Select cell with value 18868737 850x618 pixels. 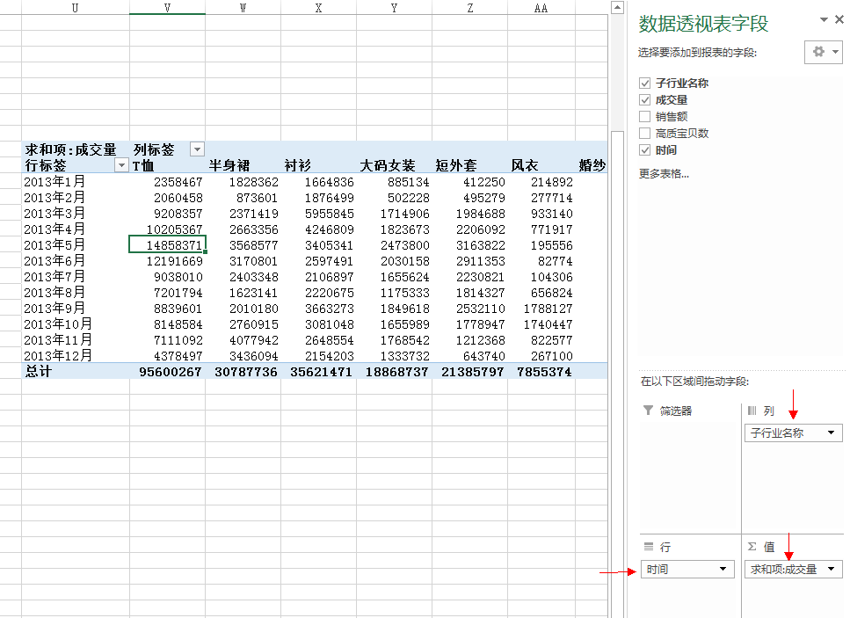coord(394,371)
